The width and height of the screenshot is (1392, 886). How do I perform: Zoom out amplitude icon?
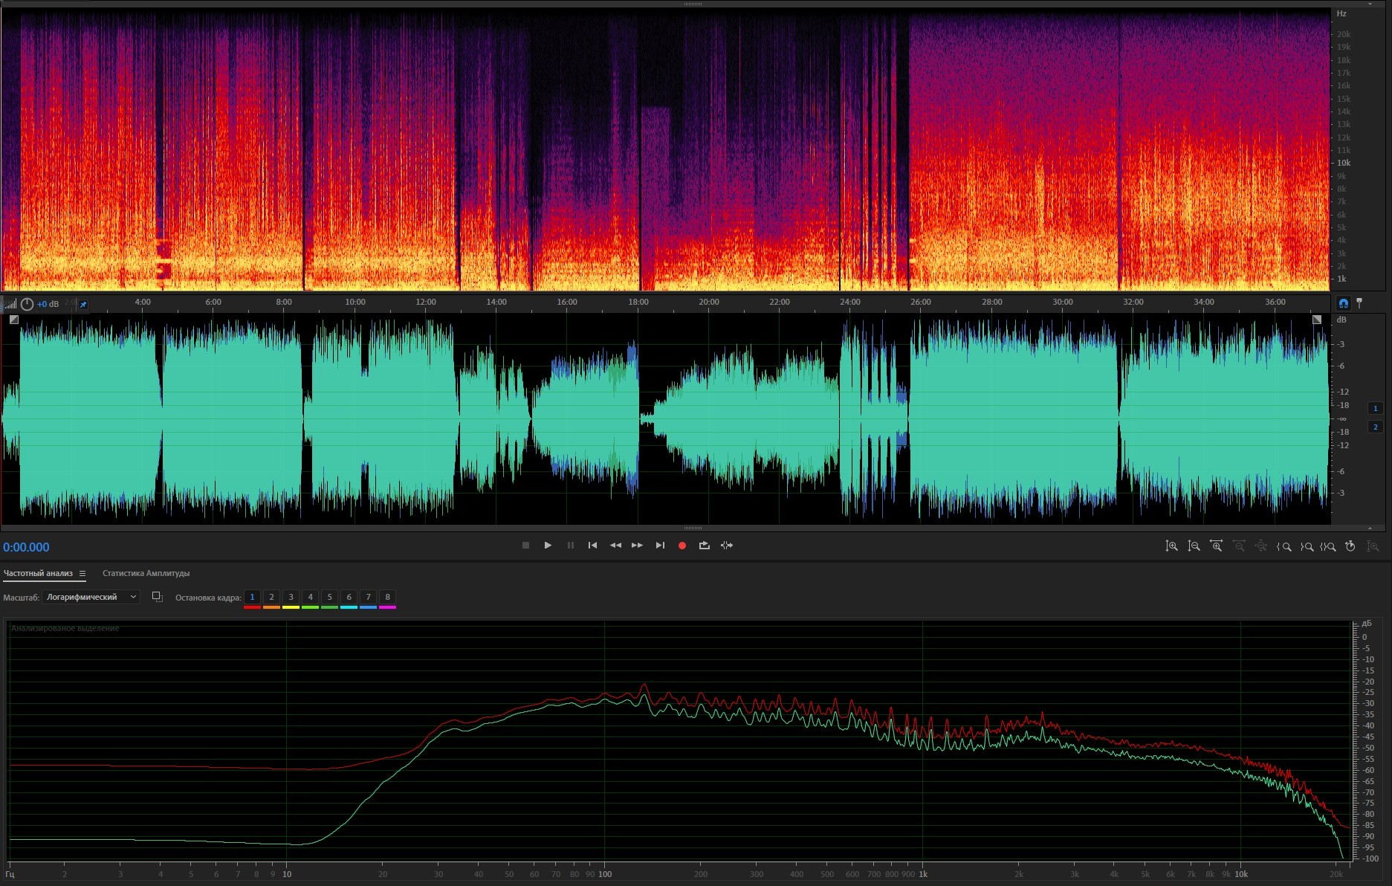point(1194,546)
